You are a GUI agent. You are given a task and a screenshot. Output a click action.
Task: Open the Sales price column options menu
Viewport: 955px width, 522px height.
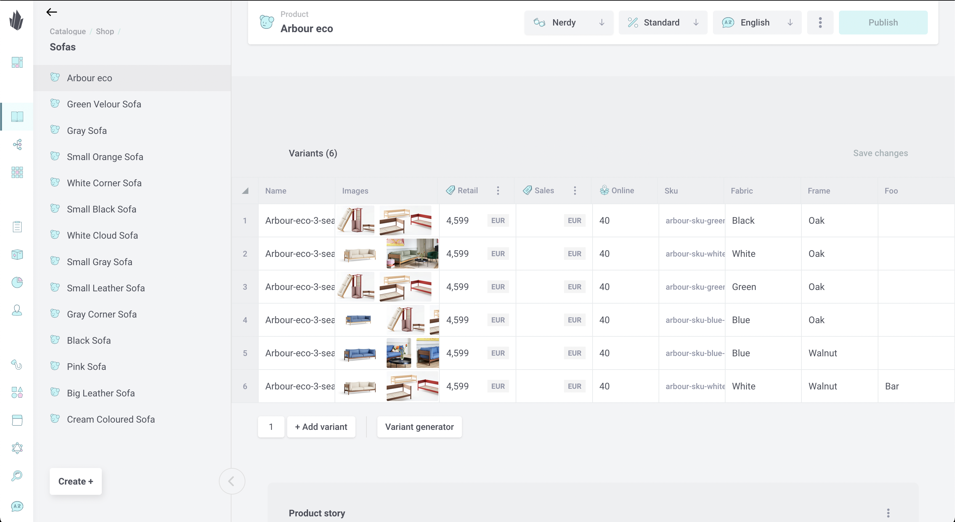575,191
